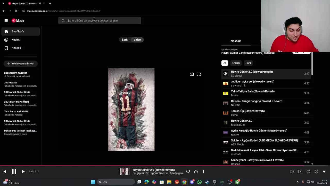Seek on the red song progress bar
Image resolution: width=330 pixels, height=186 pixels.
tap(165, 166)
